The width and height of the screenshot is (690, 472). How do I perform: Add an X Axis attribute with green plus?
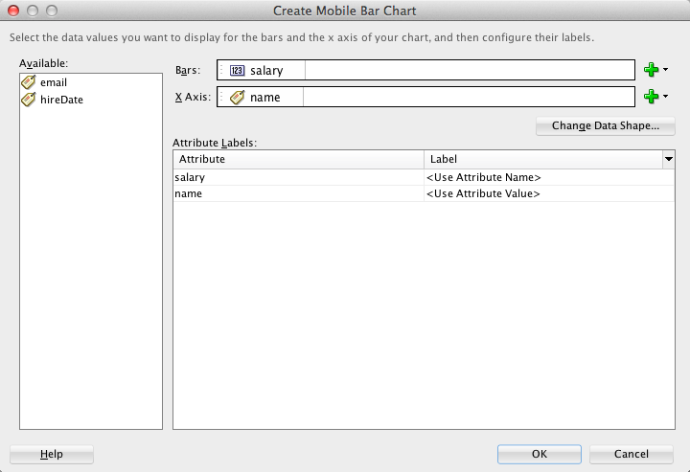tap(652, 97)
